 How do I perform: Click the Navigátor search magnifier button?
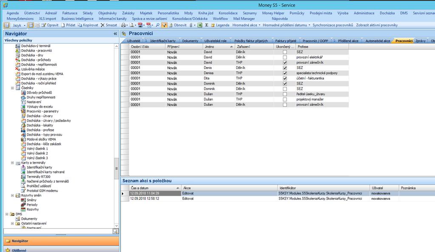tap(116, 231)
